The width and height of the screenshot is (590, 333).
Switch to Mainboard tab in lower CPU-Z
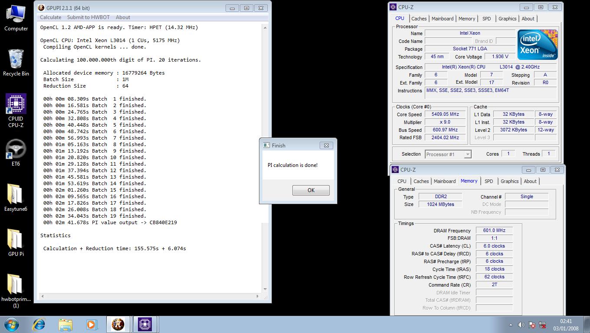[445, 181]
